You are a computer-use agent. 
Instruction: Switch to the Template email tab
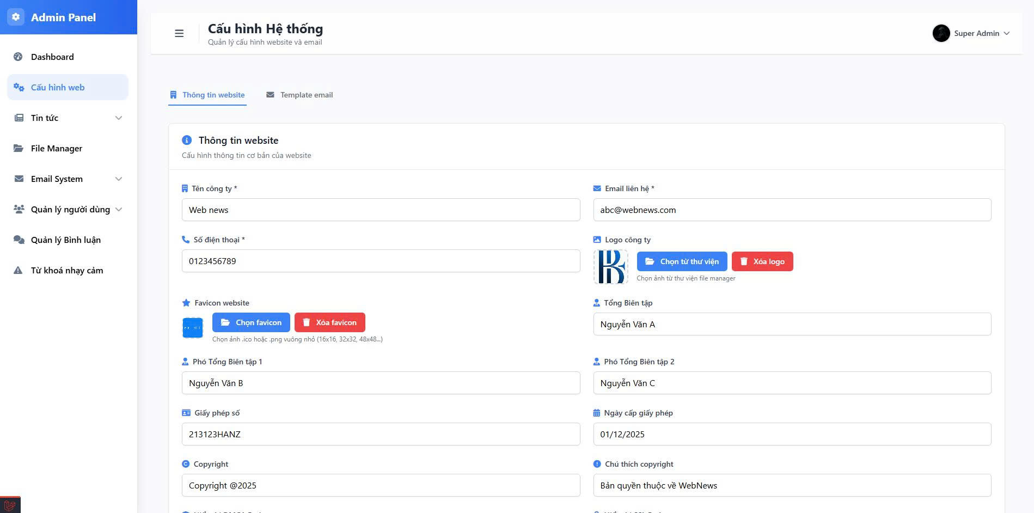[x=299, y=95]
